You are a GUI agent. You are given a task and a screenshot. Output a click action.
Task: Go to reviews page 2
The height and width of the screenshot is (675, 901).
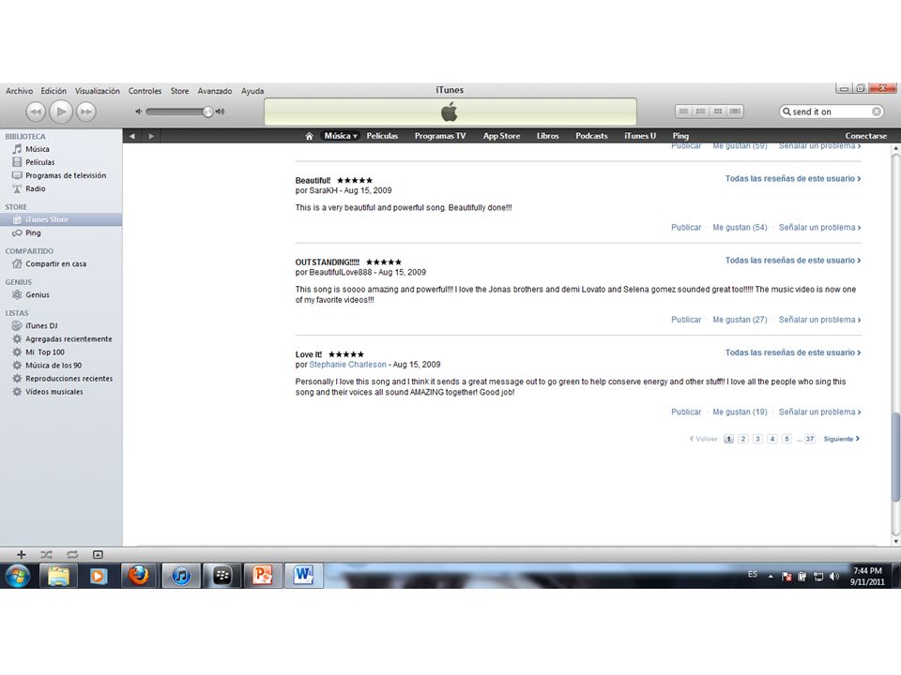(x=743, y=439)
